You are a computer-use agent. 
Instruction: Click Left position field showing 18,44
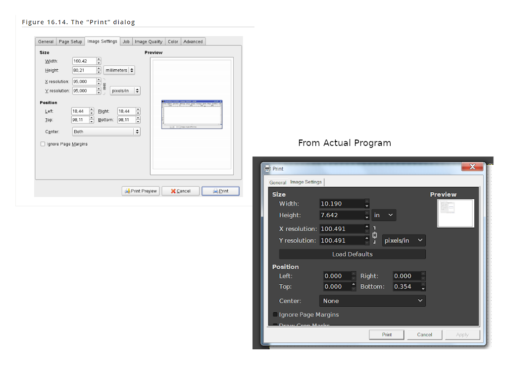80,111
